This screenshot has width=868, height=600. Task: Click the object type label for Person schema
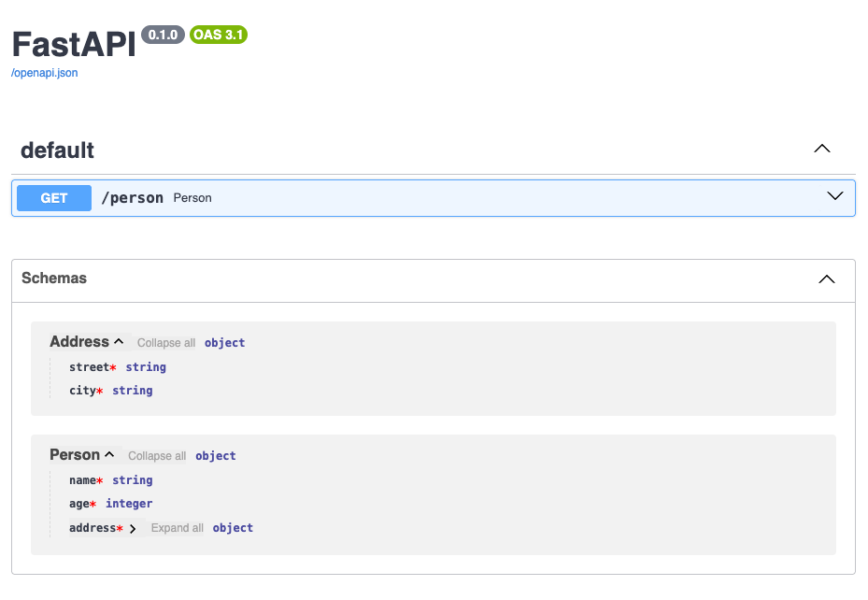[216, 455]
